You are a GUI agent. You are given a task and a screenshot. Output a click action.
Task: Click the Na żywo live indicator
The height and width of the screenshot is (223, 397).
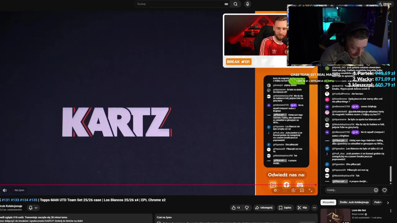(19, 190)
